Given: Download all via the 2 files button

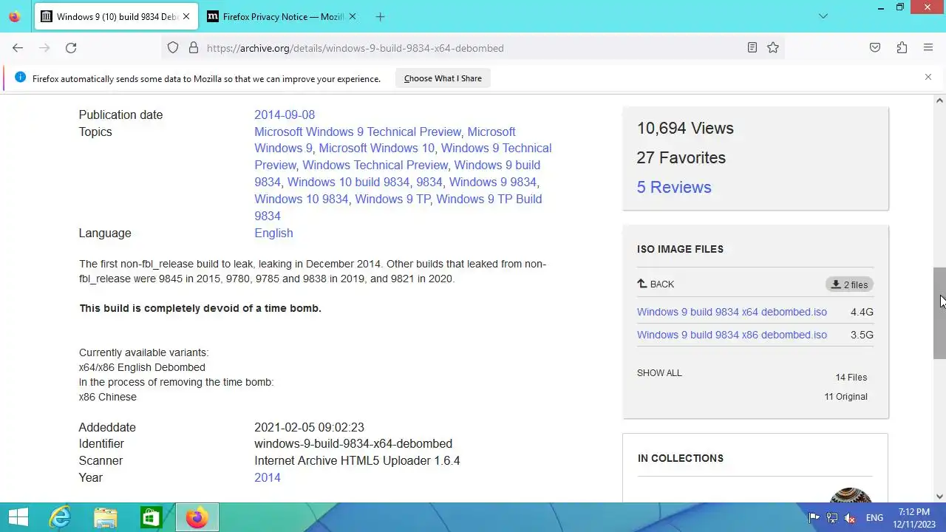Looking at the screenshot, I should coord(849,284).
